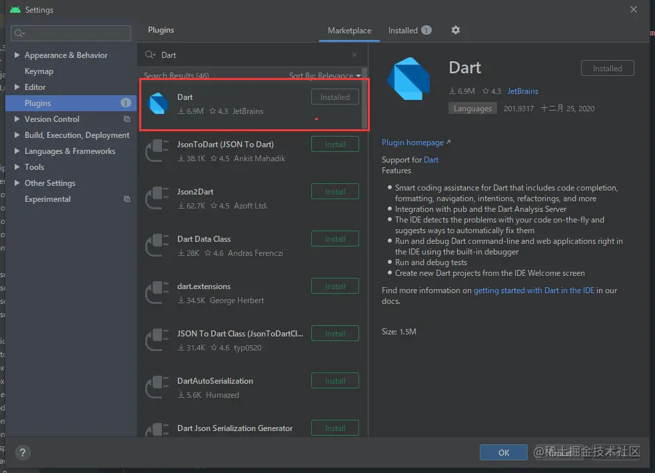Image resolution: width=655 pixels, height=473 pixels.
Task: Click the Dart Data Class plugin icon
Action: coord(157,245)
